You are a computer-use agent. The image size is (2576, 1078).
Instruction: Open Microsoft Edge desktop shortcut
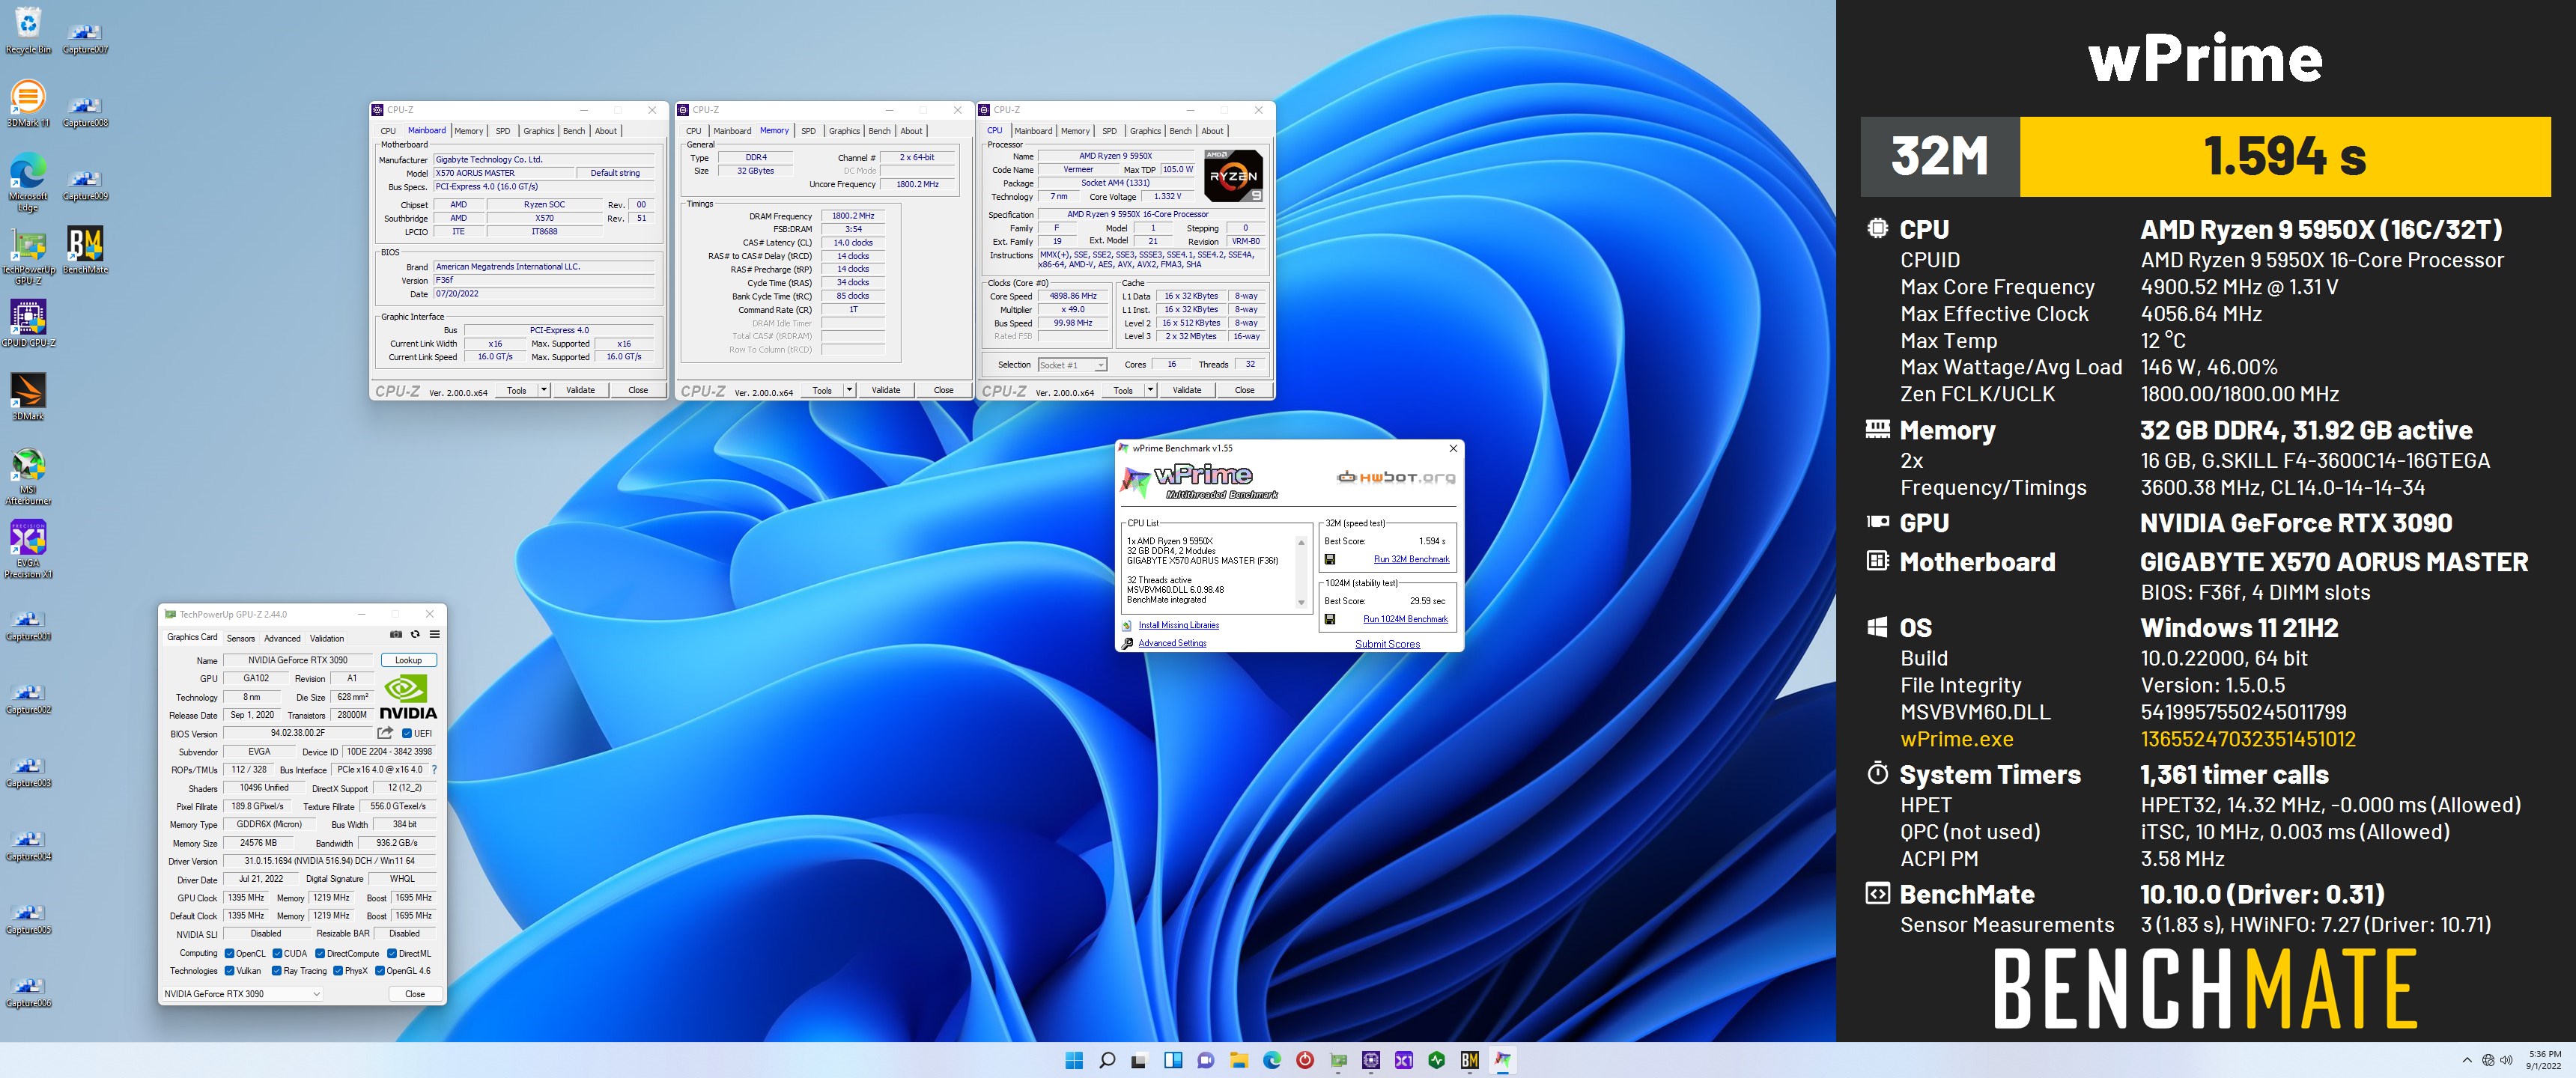[x=28, y=183]
